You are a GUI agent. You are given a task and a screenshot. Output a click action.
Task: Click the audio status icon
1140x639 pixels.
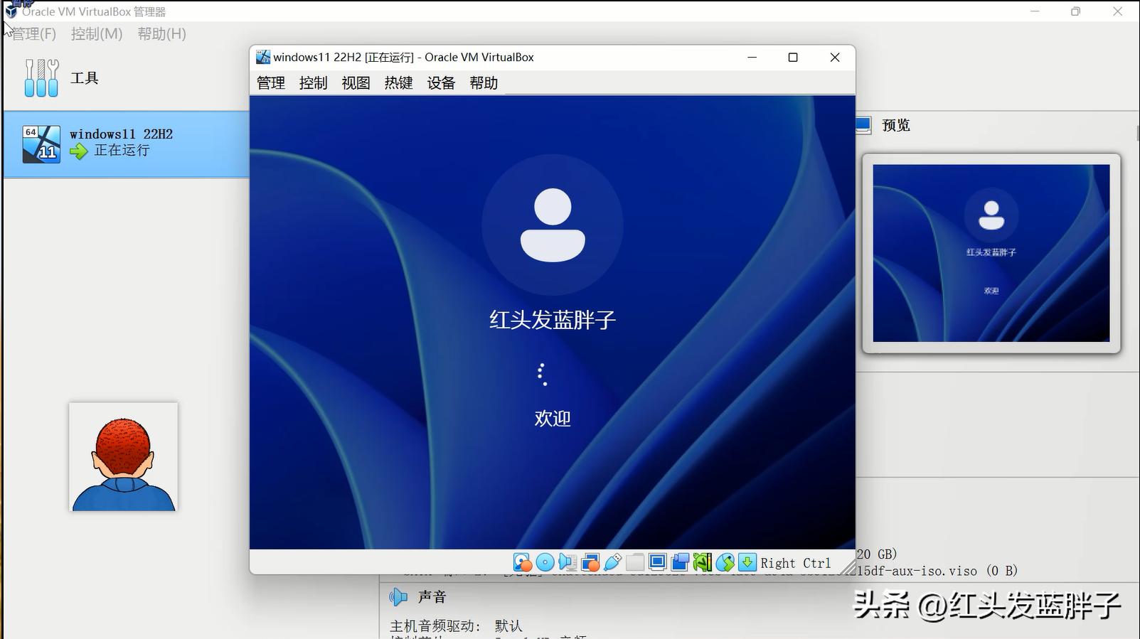coord(568,563)
